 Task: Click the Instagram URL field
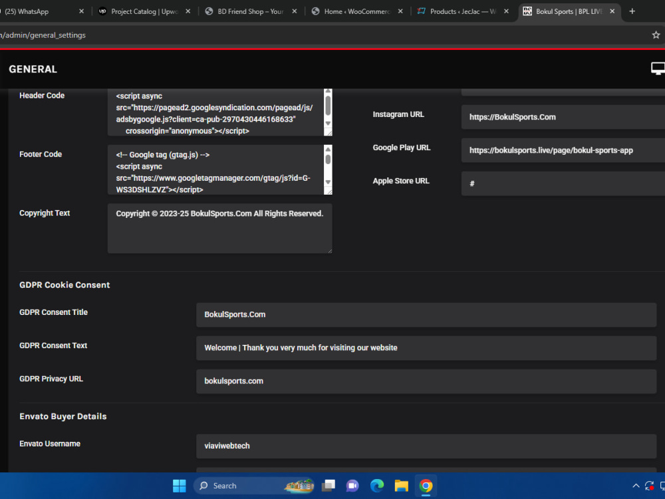coord(563,117)
